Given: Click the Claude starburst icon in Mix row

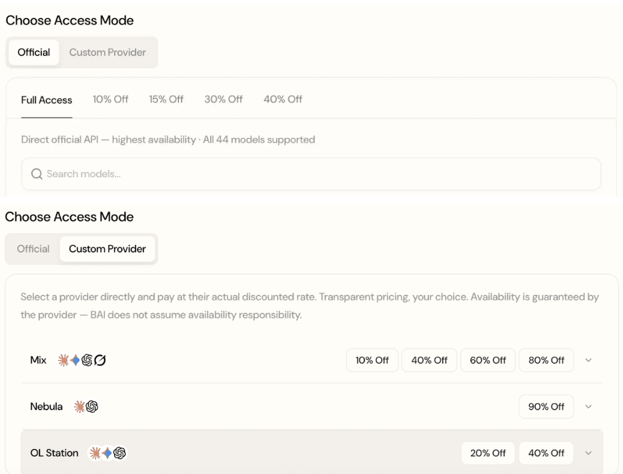Looking at the screenshot, I should click(x=63, y=361).
